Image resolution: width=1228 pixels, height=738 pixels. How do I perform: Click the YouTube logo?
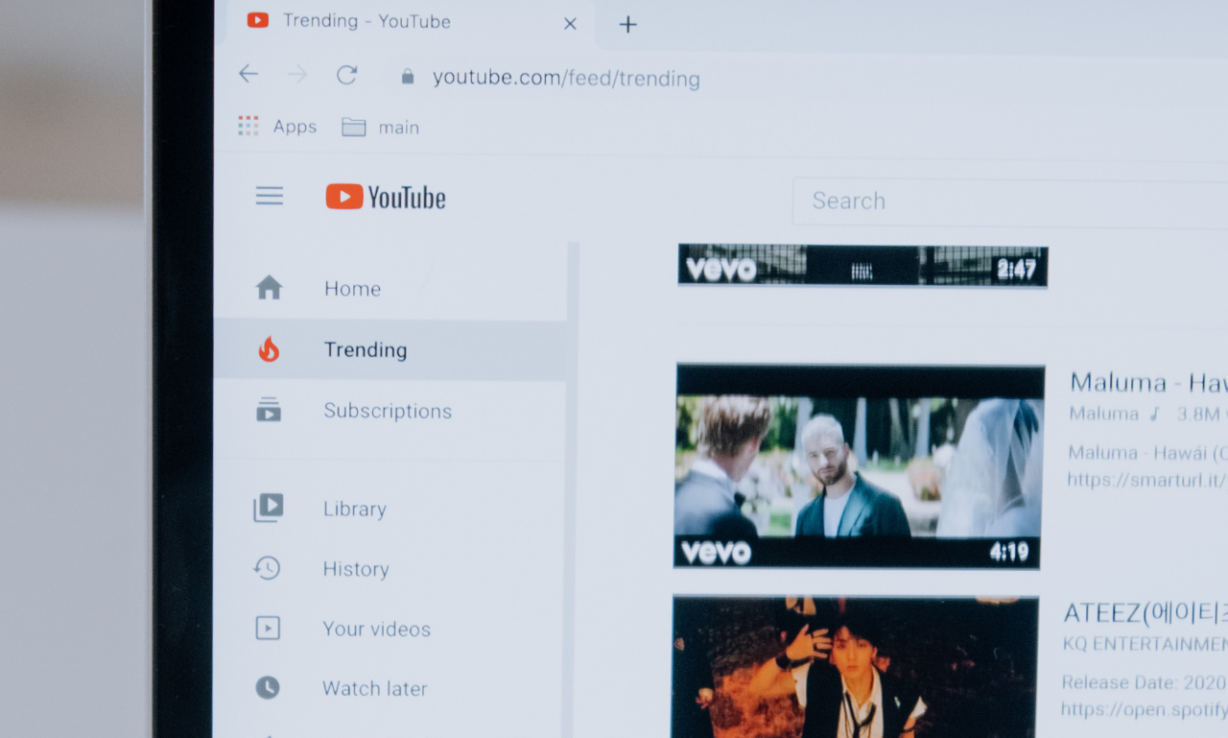(386, 198)
